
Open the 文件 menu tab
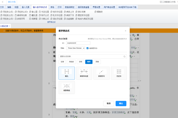click(x=2, y=7)
